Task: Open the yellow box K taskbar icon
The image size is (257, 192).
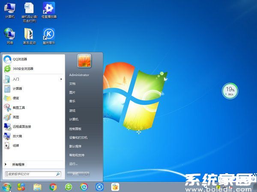Action: (115, 187)
